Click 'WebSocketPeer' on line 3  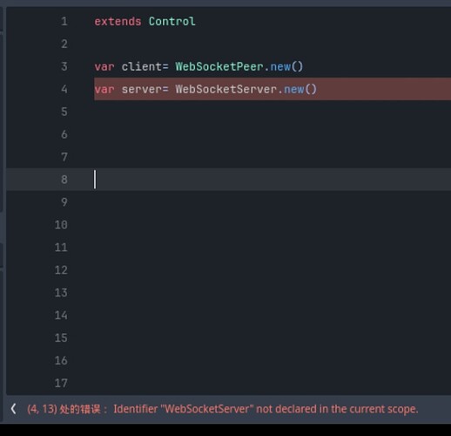click(x=219, y=66)
